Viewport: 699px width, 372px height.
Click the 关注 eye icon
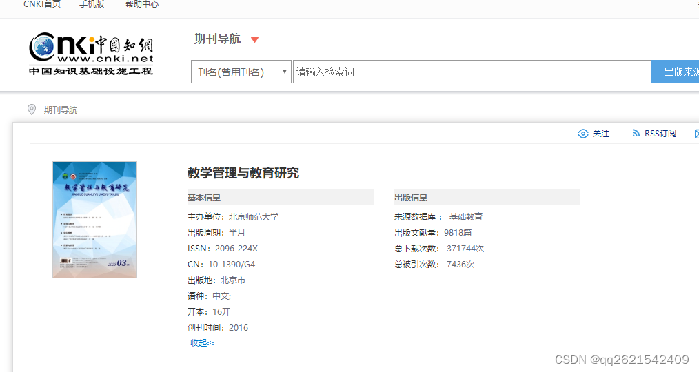[582, 134]
